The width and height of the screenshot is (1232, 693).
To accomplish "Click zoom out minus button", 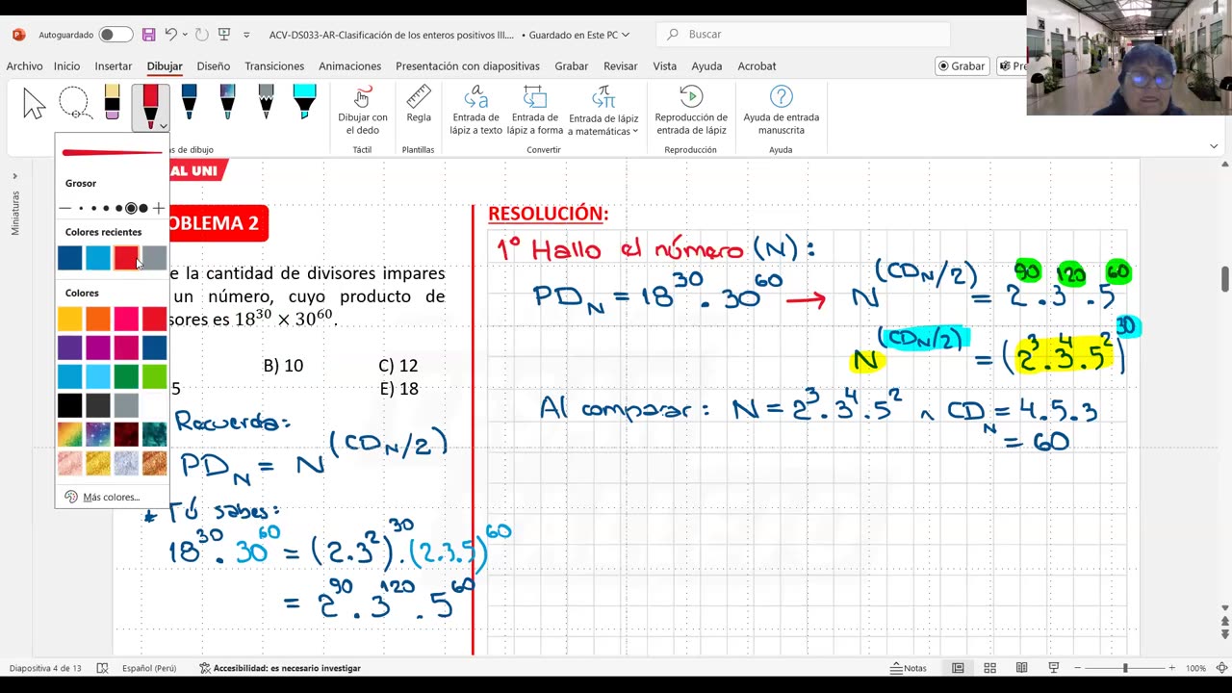I will click(1080, 668).
